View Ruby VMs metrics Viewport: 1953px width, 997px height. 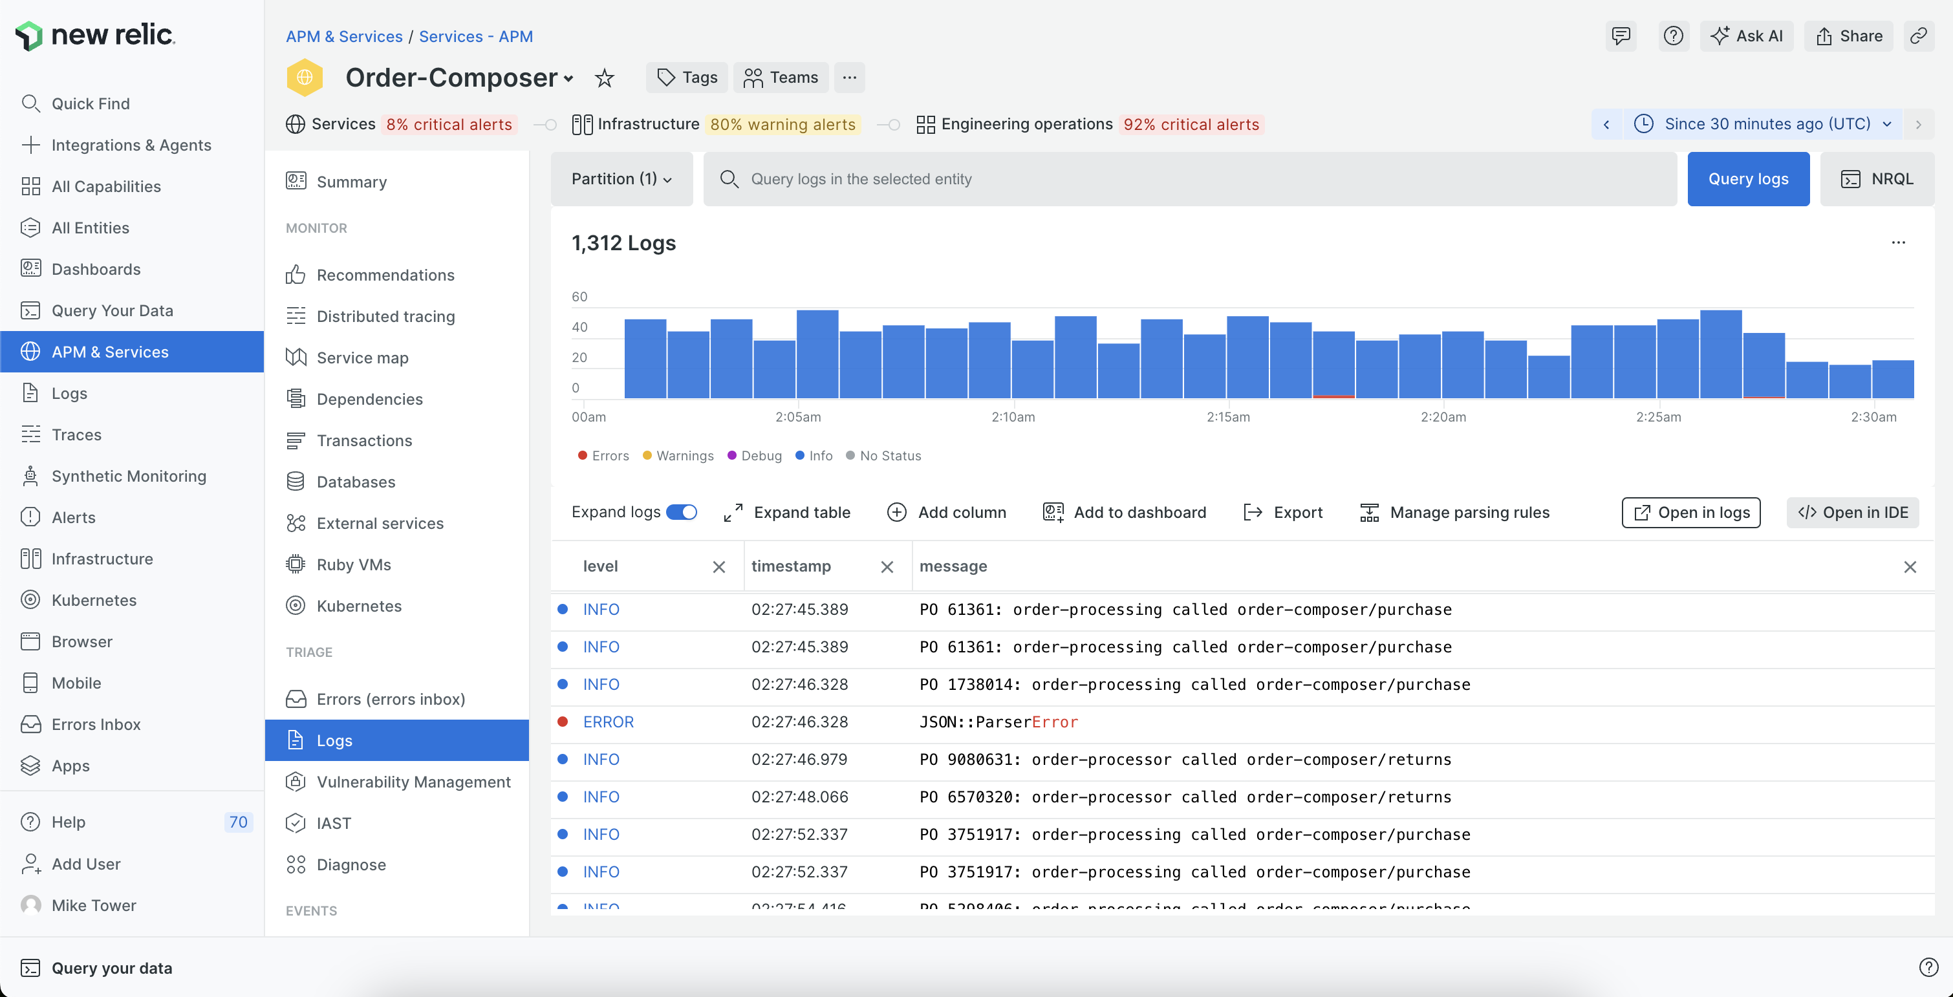coord(353,564)
